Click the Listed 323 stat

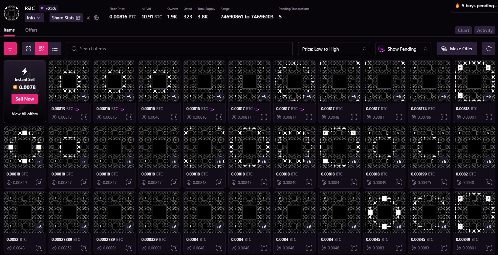point(188,16)
